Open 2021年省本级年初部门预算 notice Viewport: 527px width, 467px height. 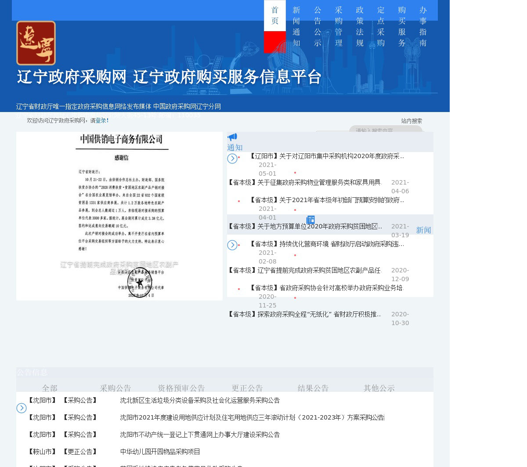tap(326, 200)
